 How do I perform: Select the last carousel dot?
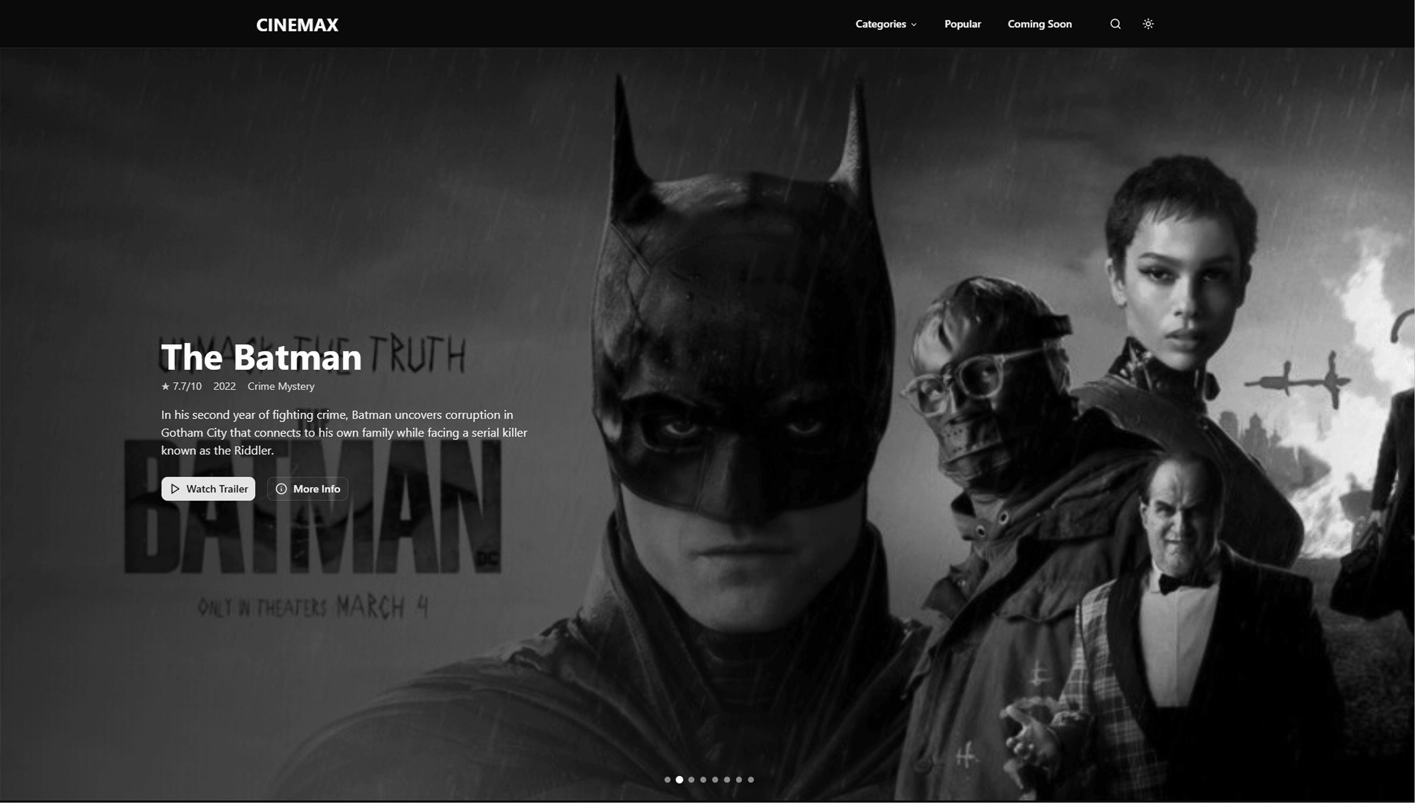tap(750, 779)
